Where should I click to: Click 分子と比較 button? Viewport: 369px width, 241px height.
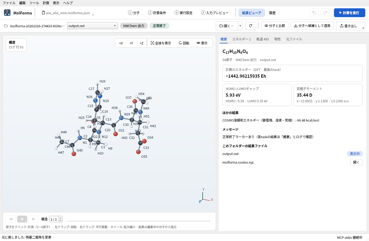[275, 26]
